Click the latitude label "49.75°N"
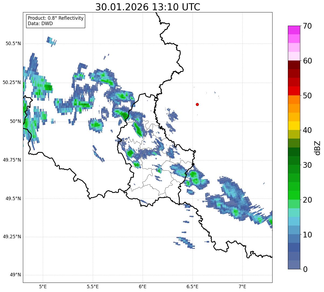The height and width of the screenshot is (292, 324). 12,160
